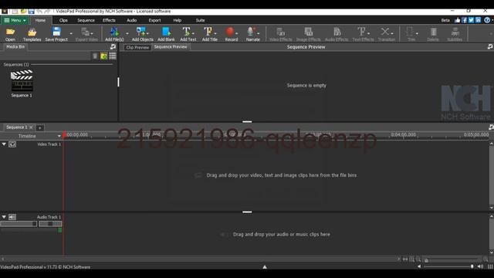Click the Facebook share icon

tap(464, 20)
